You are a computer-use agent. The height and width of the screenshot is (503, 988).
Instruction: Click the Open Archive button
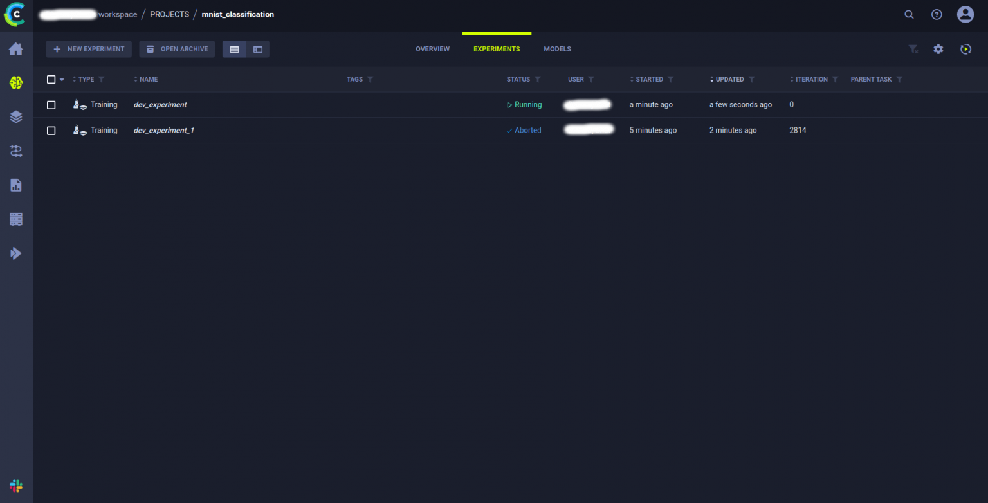pyautogui.click(x=177, y=49)
